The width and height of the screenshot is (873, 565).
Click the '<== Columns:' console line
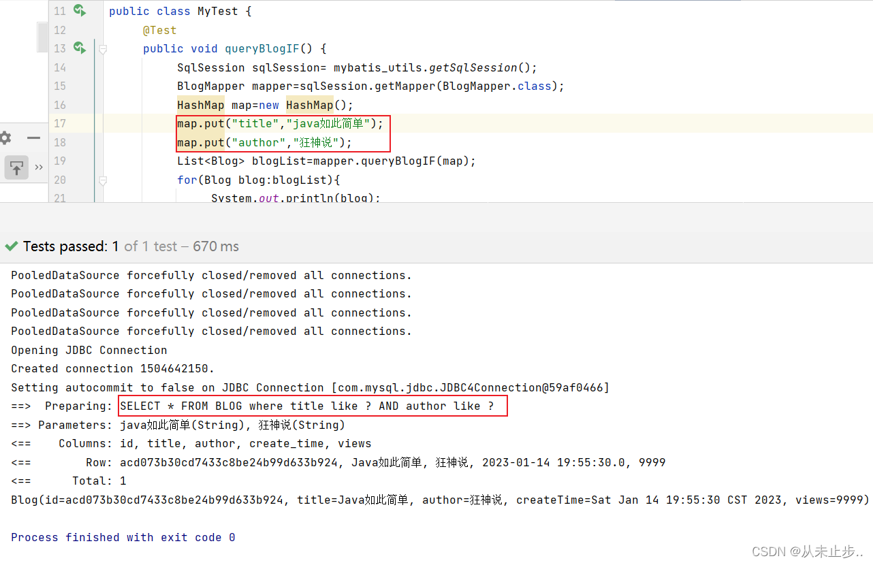191,443
